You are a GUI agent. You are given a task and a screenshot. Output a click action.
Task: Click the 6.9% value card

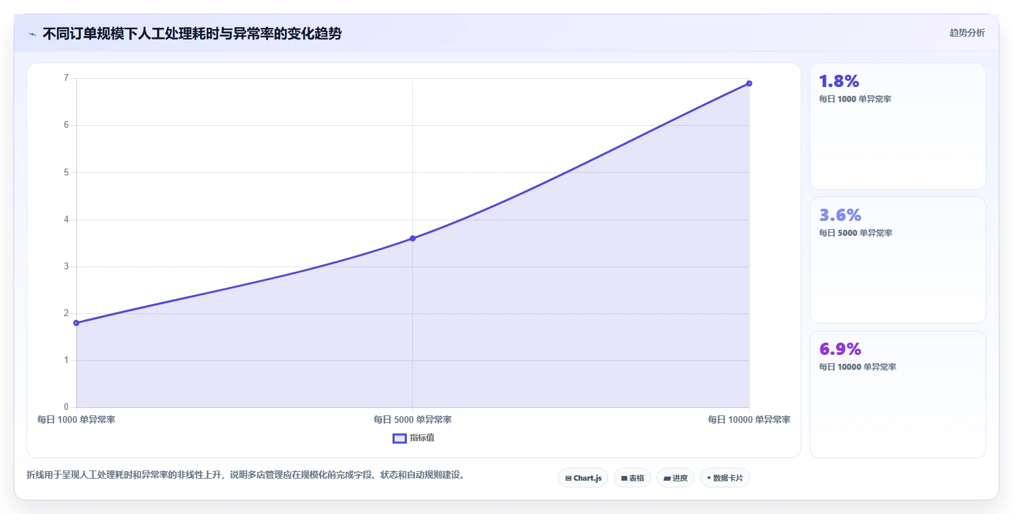point(897,394)
